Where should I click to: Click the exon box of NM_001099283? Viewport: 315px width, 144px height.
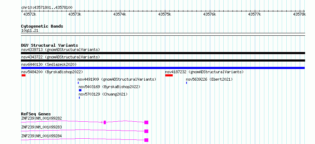[x=146, y=131]
